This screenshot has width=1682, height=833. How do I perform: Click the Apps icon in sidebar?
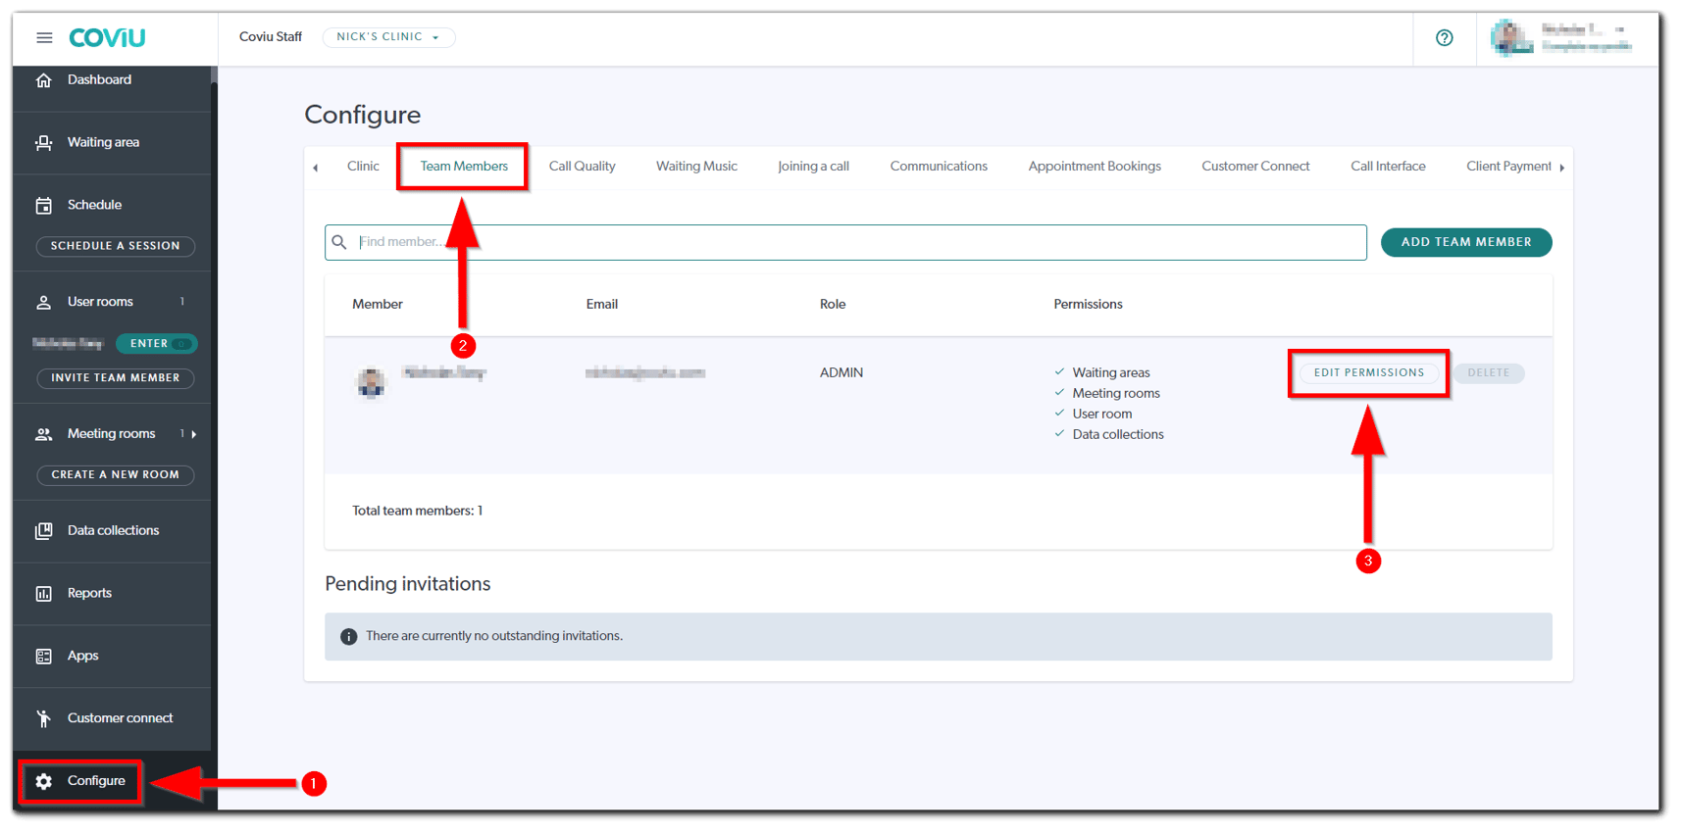pyautogui.click(x=44, y=657)
